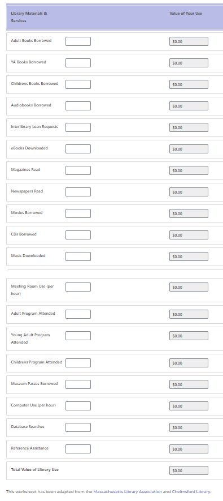
Task: Open the Massachusetts Library Association link
Action: 128,492
